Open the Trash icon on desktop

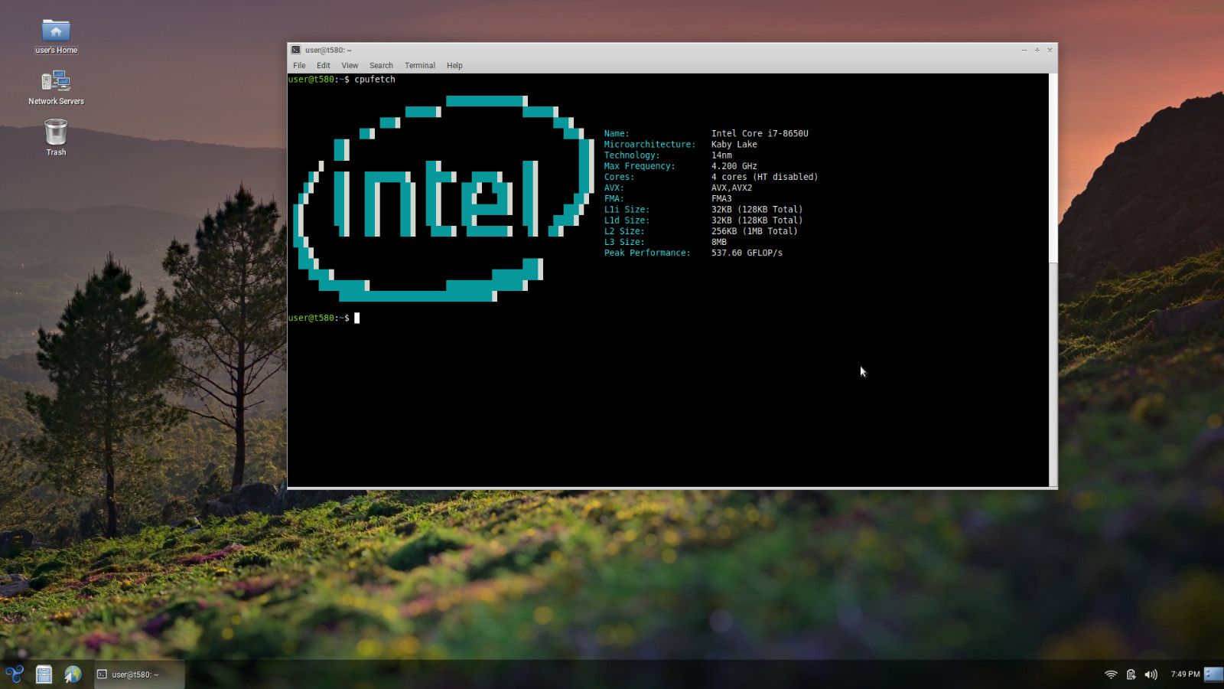point(56,138)
